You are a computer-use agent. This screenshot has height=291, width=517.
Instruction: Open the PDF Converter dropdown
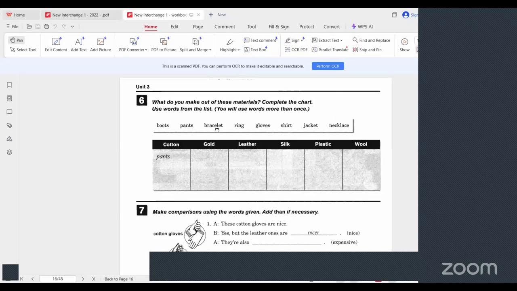133,44
